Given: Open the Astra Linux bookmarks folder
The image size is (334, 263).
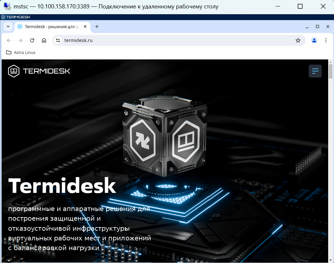Looking at the screenshot, I should (21, 52).
